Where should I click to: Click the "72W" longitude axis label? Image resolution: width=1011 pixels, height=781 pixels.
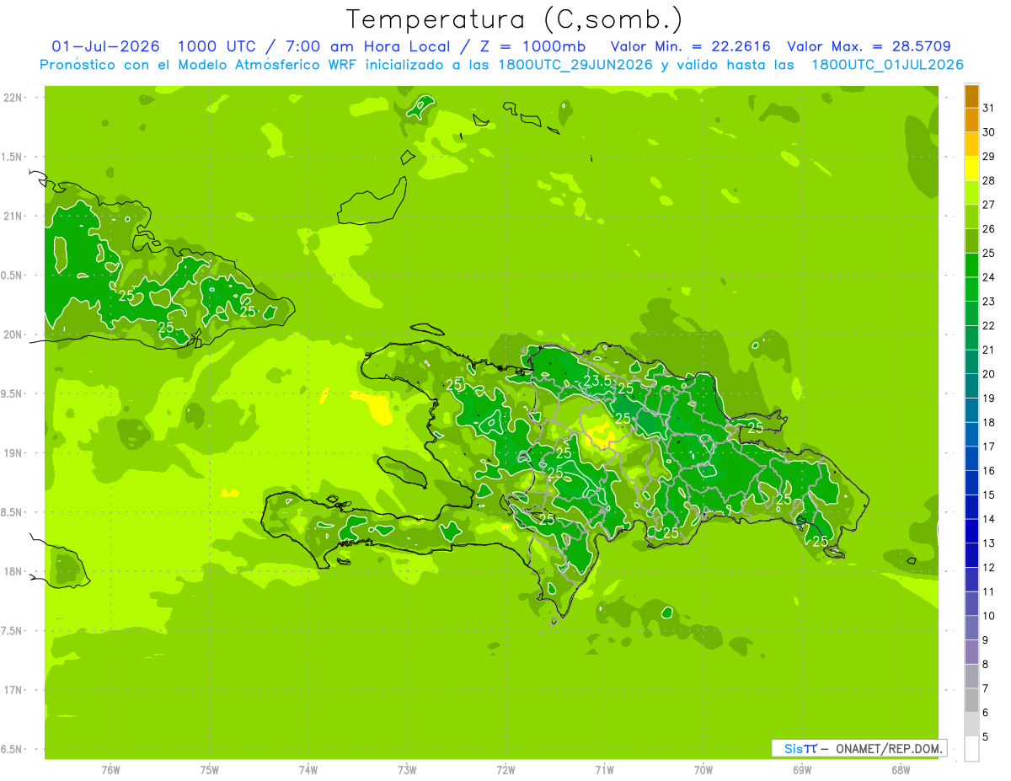(x=505, y=770)
